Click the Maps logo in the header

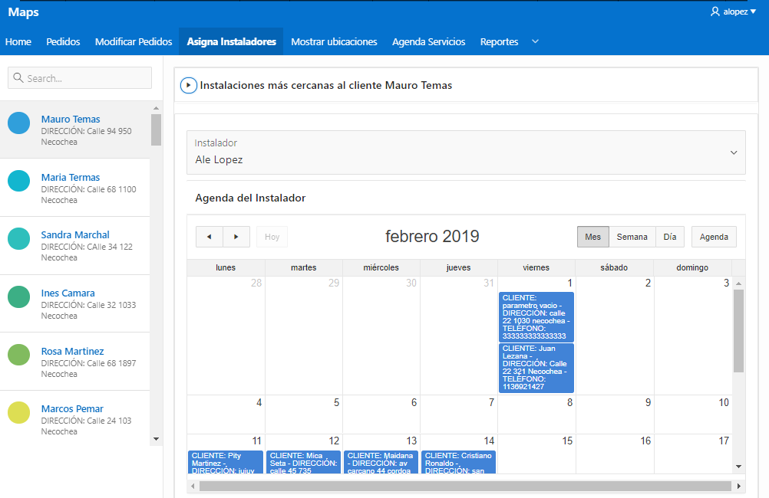(23, 12)
